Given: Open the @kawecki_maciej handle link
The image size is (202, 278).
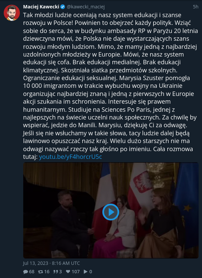Looking at the screenshot, I should tap(86, 7).
